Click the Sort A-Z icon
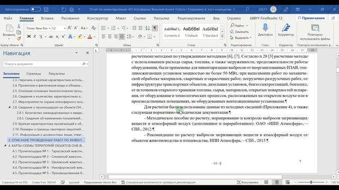 147,28
